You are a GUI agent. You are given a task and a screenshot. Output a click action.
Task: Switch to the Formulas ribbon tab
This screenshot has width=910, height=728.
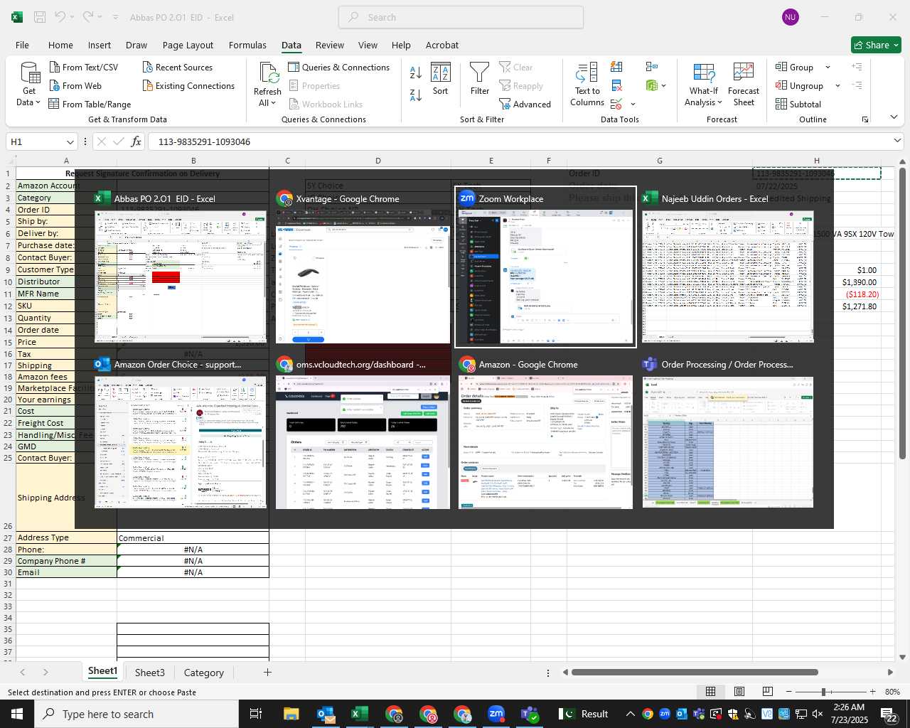[247, 45]
